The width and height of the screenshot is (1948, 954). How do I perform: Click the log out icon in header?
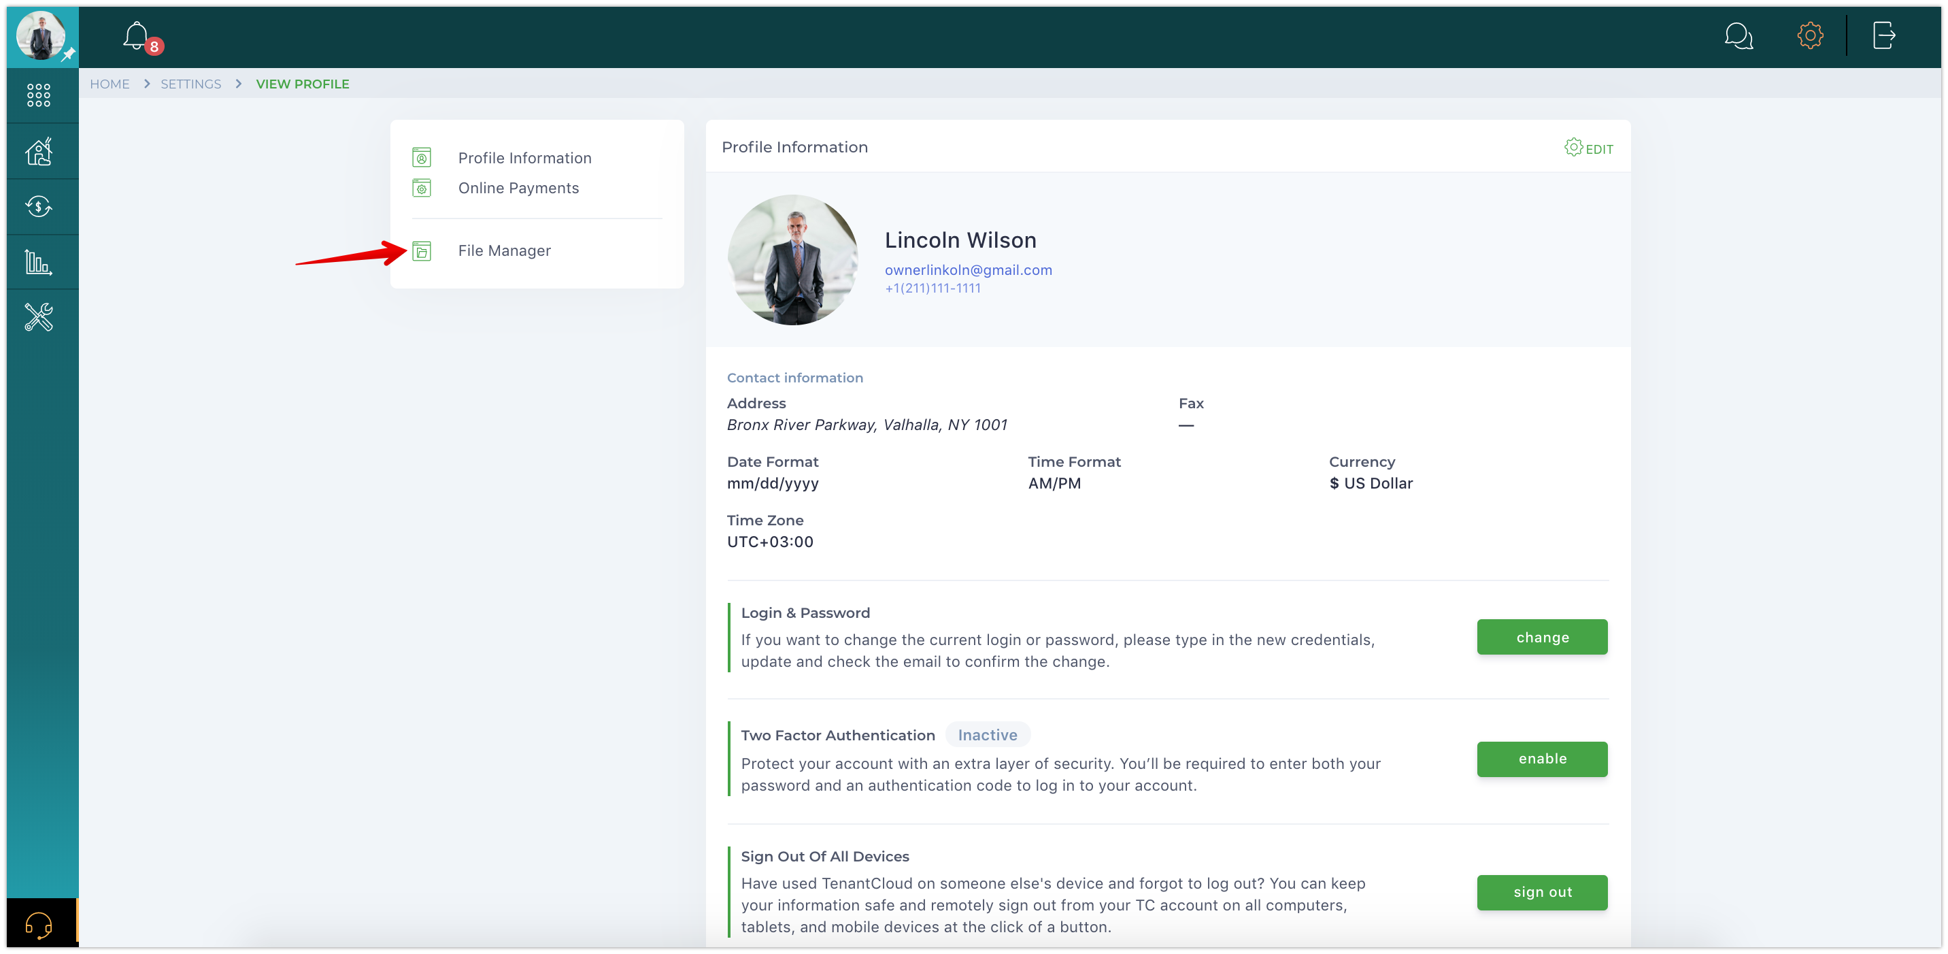click(x=1883, y=35)
